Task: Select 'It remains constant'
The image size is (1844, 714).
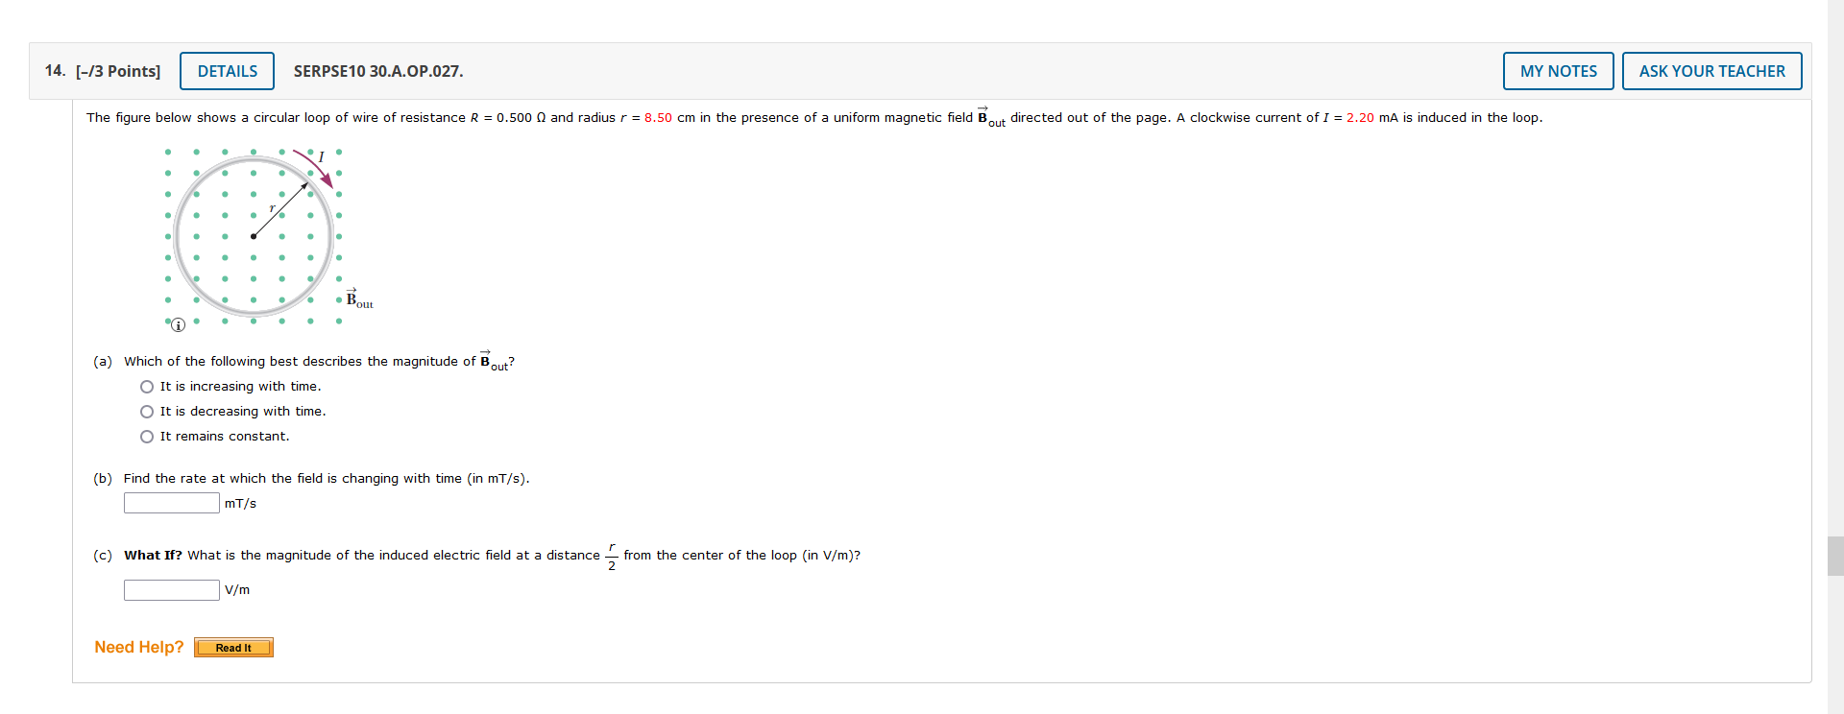Action: (x=147, y=436)
